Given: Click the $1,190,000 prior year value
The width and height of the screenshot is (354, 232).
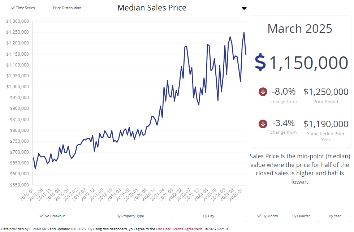Looking at the screenshot, I should [x=326, y=124].
